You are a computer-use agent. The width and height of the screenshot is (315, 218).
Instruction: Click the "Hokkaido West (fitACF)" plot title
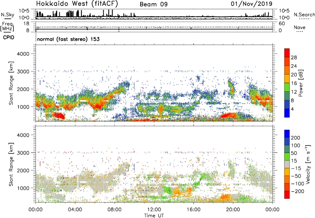click(77, 4)
